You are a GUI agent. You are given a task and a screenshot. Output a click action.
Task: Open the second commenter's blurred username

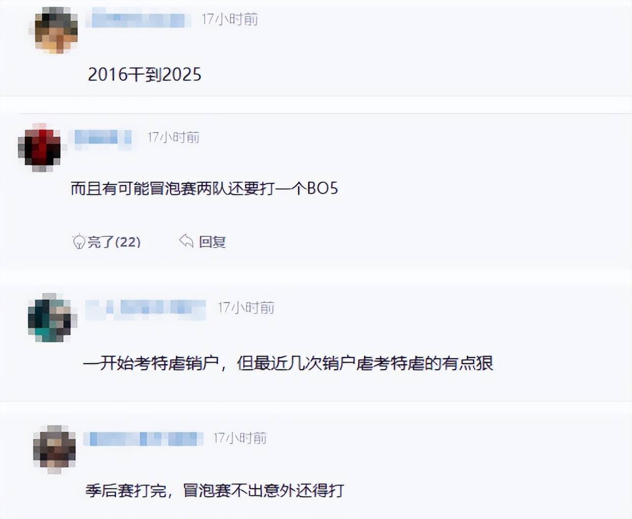[103, 137]
